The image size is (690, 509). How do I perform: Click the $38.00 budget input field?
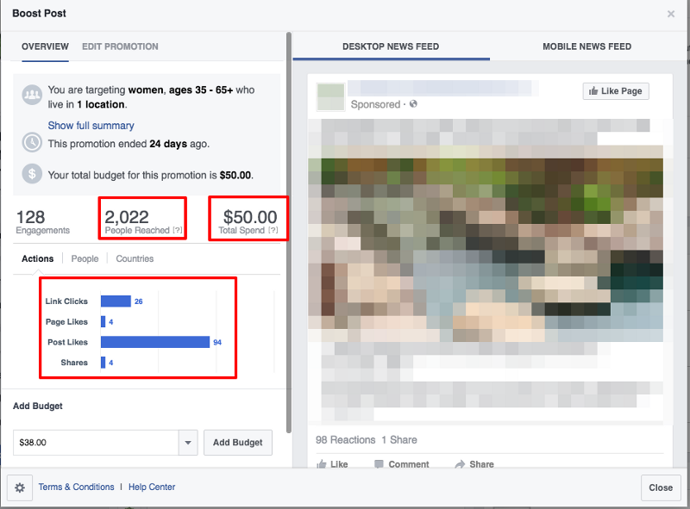(x=96, y=443)
